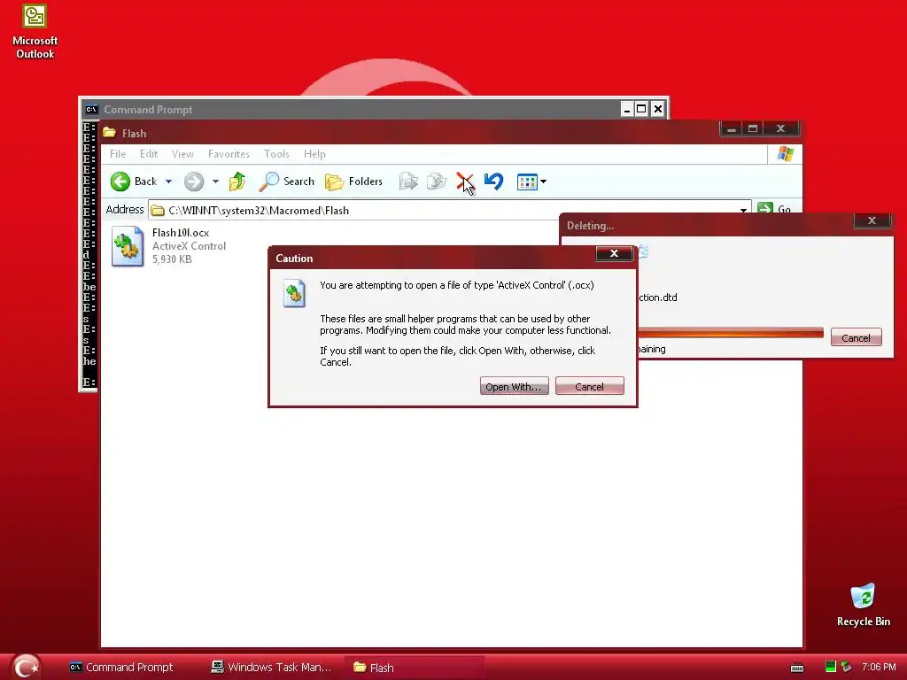The image size is (907, 680).
Task: Click the deleting progress bar
Action: point(731,333)
